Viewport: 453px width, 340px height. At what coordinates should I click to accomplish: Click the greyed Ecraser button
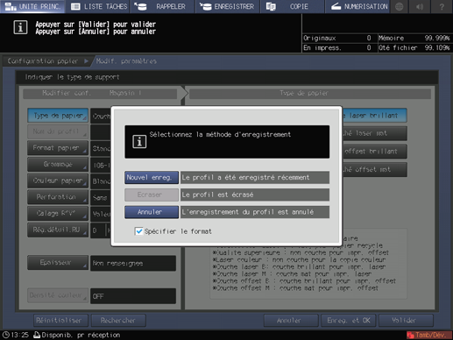tap(152, 195)
